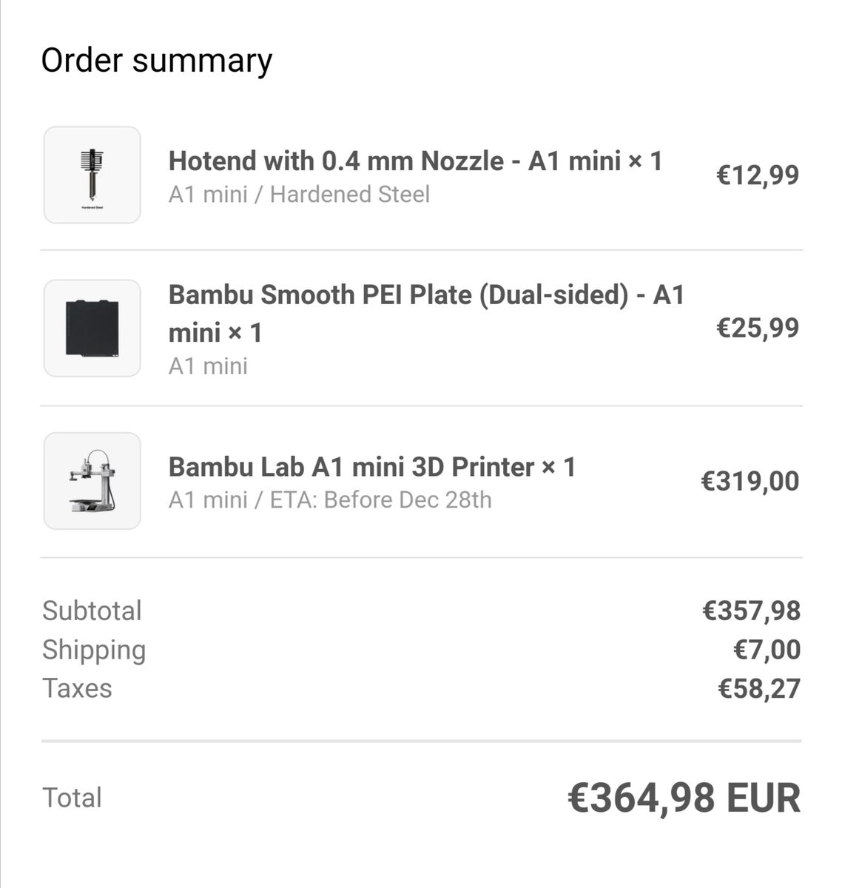Select the Hotend with 0.4 mm Nozzle title
The width and height of the screenshot is (842, 888).
416,161
